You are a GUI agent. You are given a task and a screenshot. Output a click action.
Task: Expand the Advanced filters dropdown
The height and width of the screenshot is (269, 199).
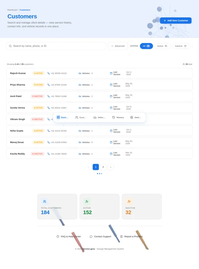click(118, 46)
